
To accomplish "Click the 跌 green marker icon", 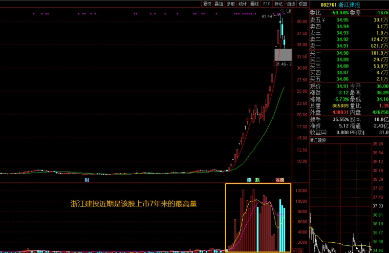I will 257,180.
